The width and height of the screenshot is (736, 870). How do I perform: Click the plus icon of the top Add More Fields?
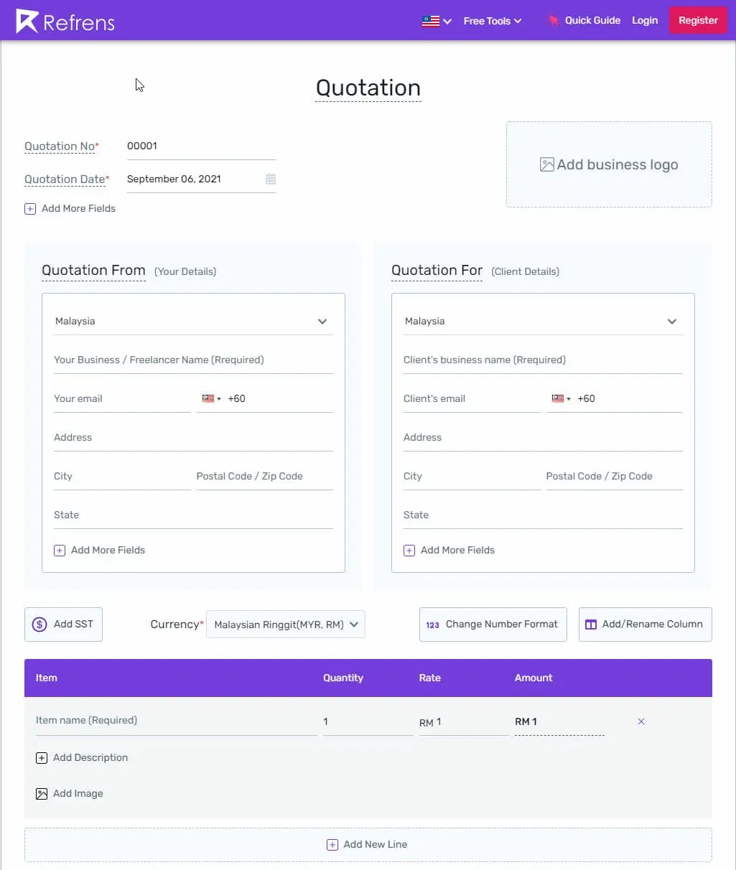(x=30, y=209)
